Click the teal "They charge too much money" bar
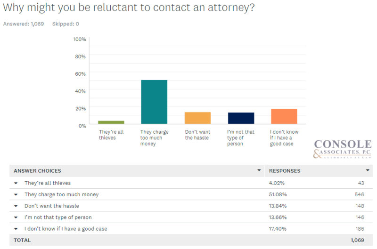377x249 pixels. 154,102
